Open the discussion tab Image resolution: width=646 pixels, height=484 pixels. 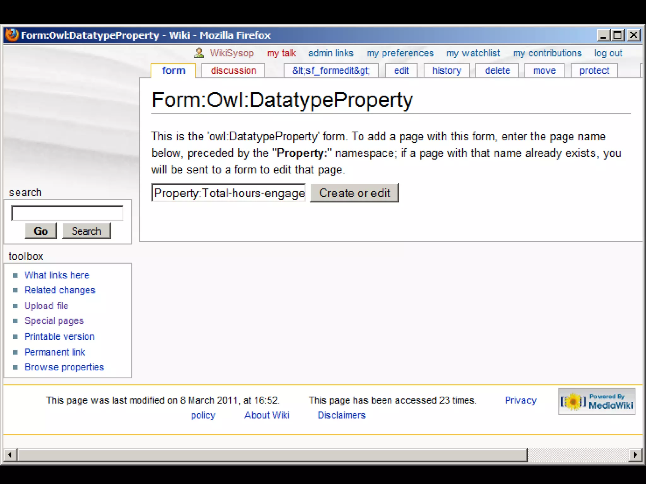[x=233, y=71]
